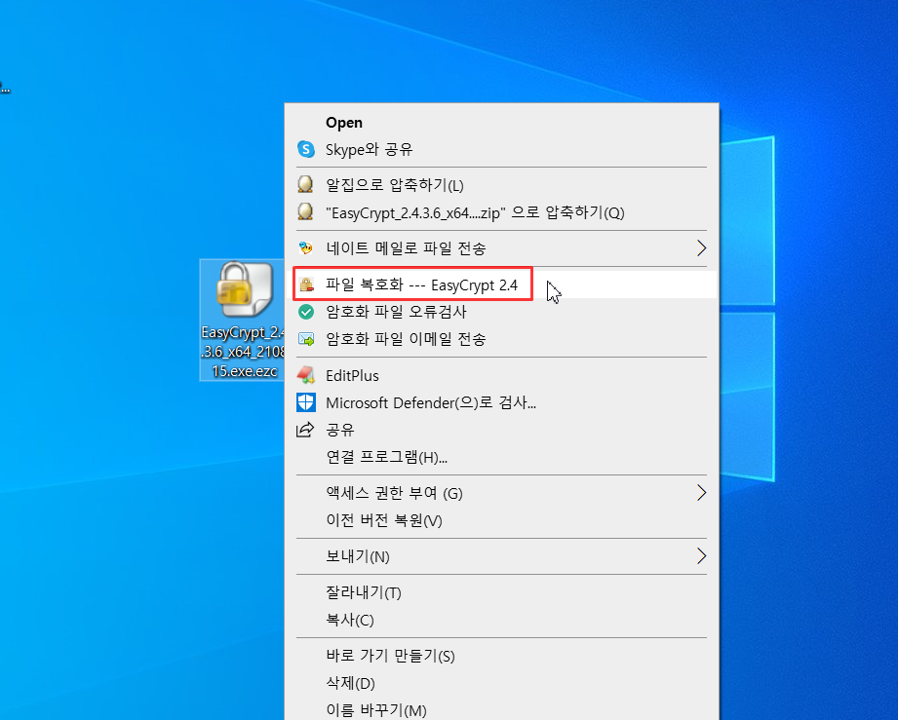Click the green checkmark icon for 오류검사

click(x=306, y=312)
